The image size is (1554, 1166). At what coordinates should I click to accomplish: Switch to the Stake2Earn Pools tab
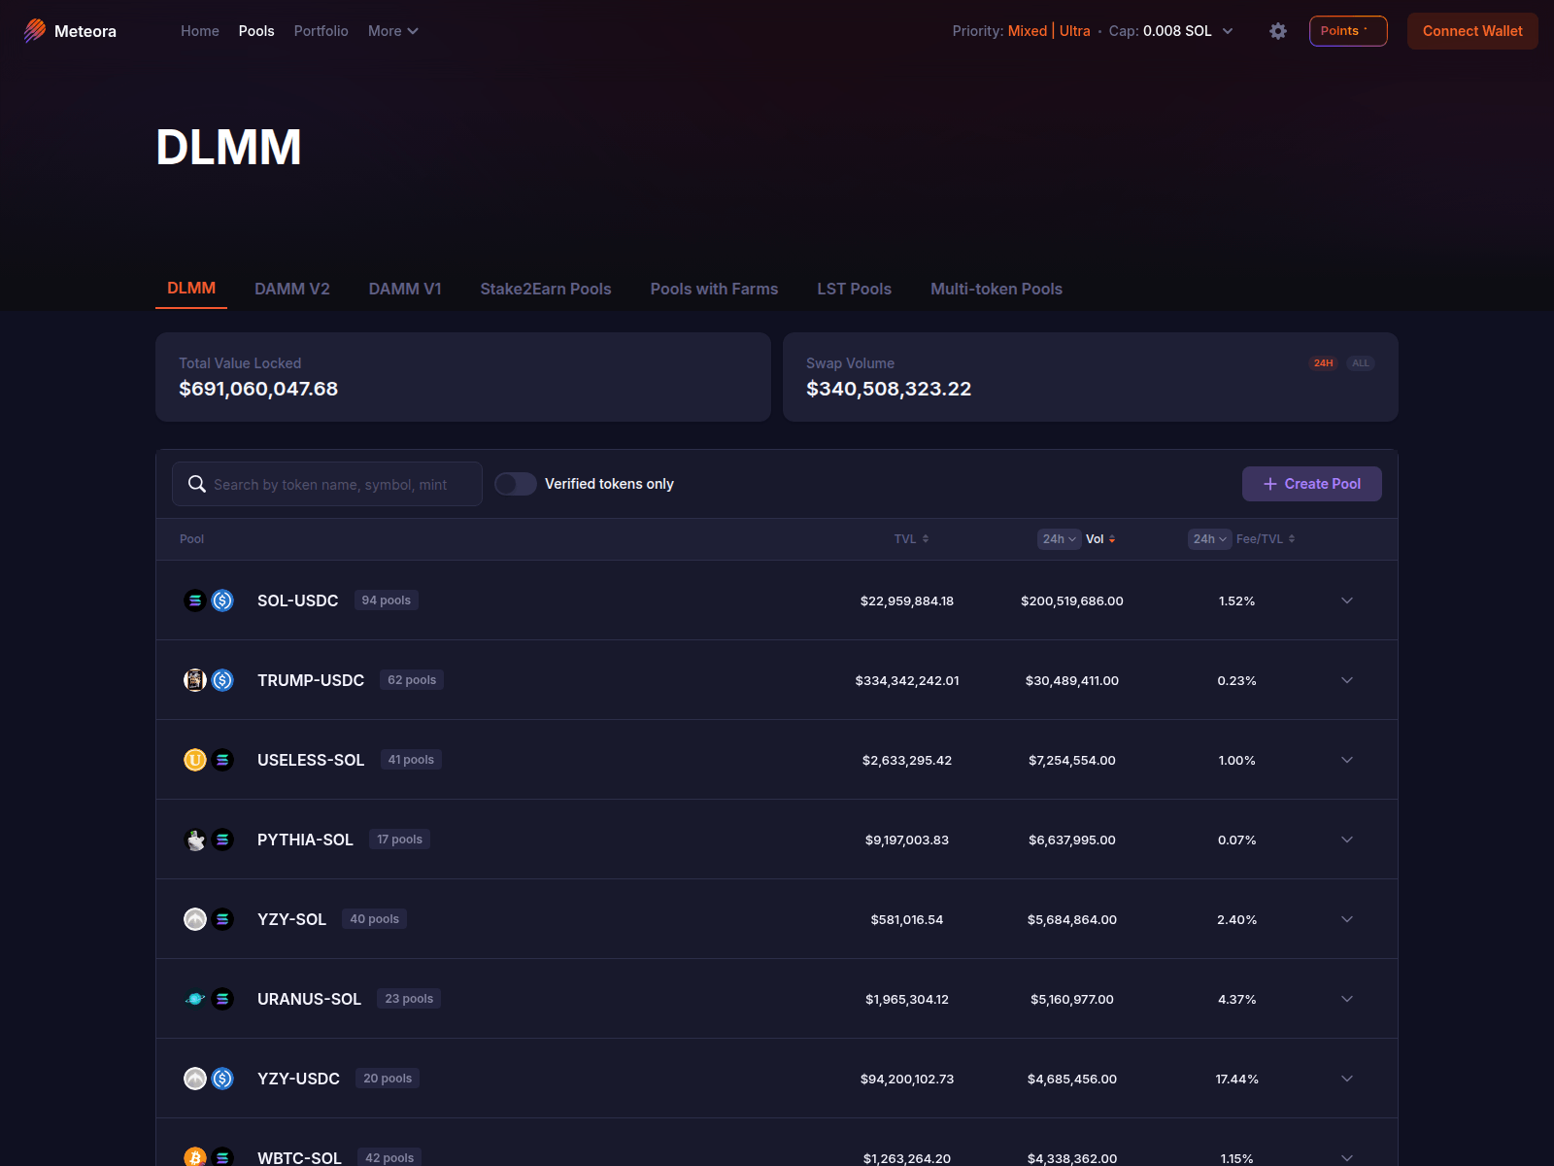pyautogui.click(x=546, y=289)
